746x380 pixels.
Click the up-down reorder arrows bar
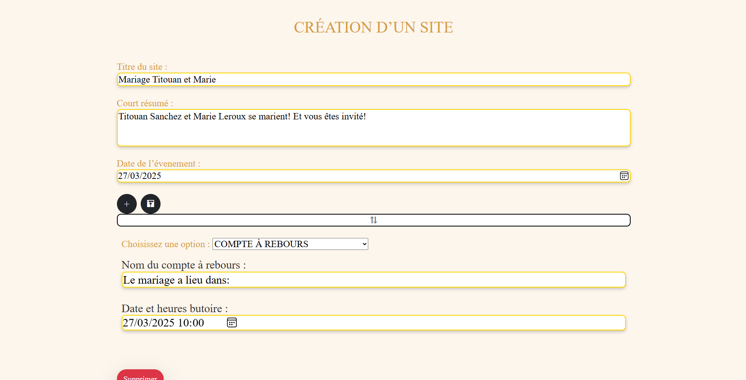(x=374, y=220)
